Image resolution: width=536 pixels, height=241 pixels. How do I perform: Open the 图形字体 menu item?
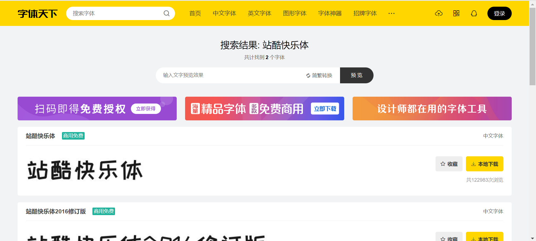[x=295, y=13]
